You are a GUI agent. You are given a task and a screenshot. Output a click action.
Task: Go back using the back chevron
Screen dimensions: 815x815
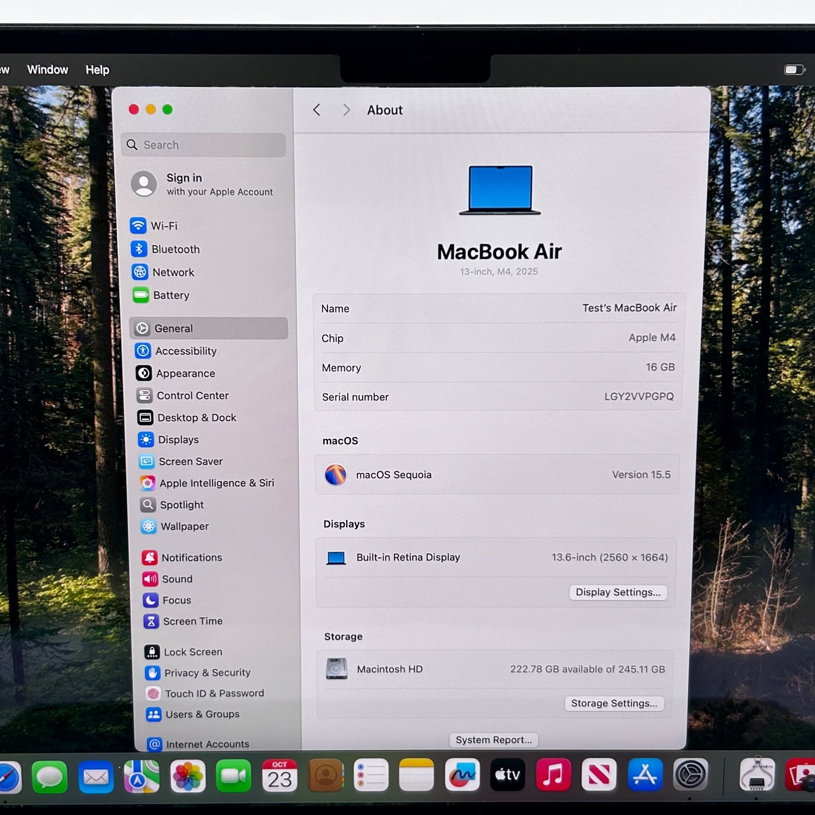[317, 110]
